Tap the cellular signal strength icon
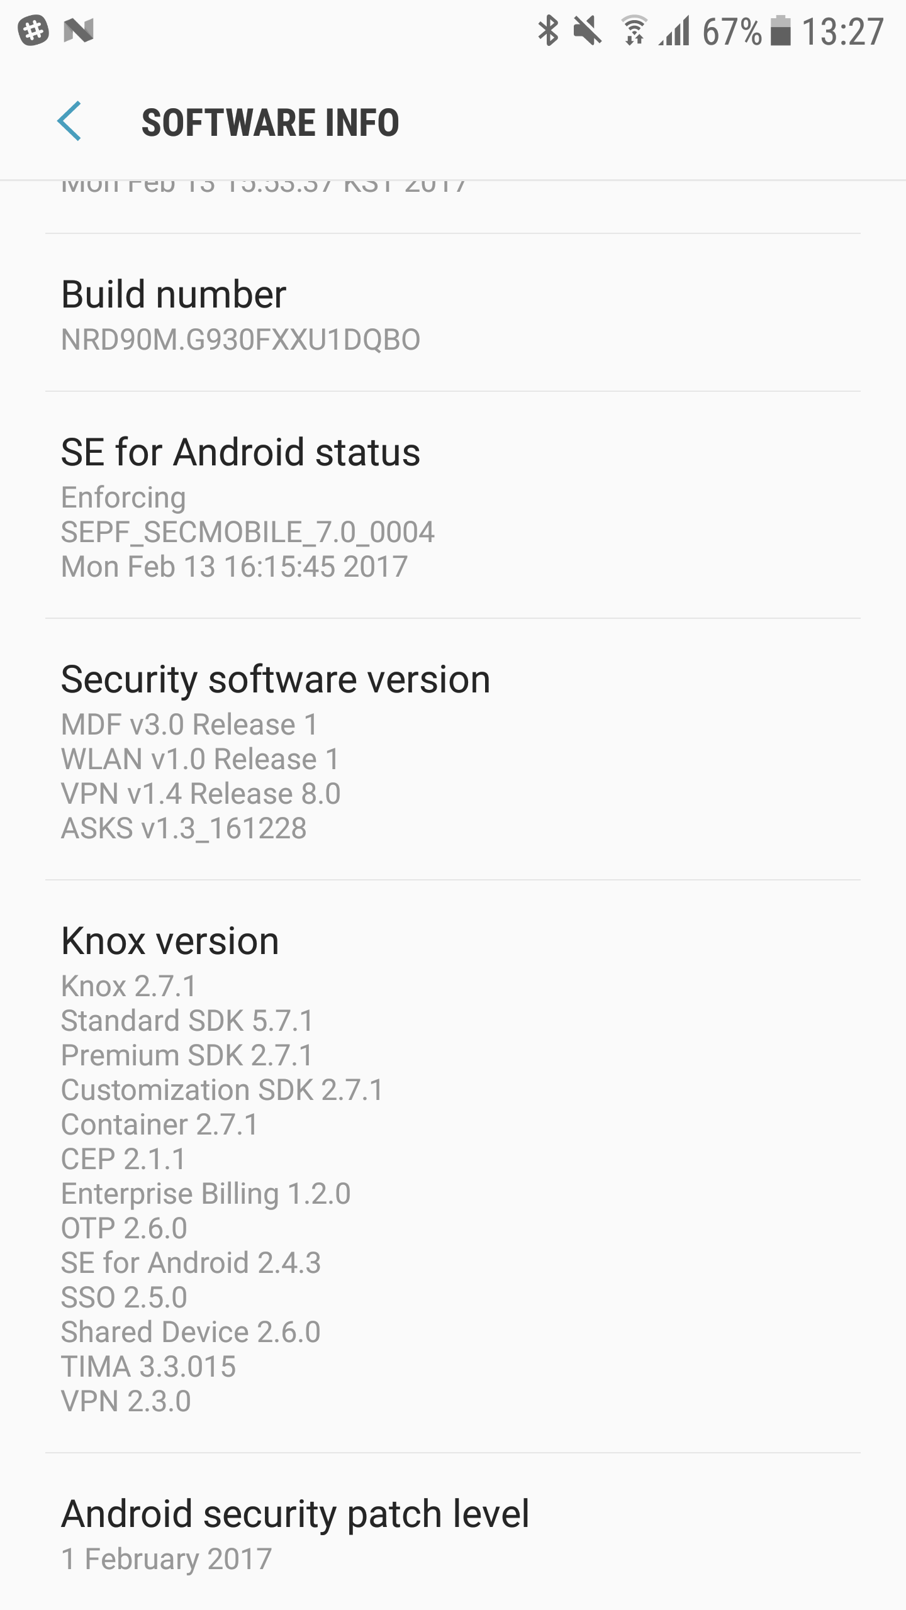Viewport: 906px width, 1610px height. [674, 30]
